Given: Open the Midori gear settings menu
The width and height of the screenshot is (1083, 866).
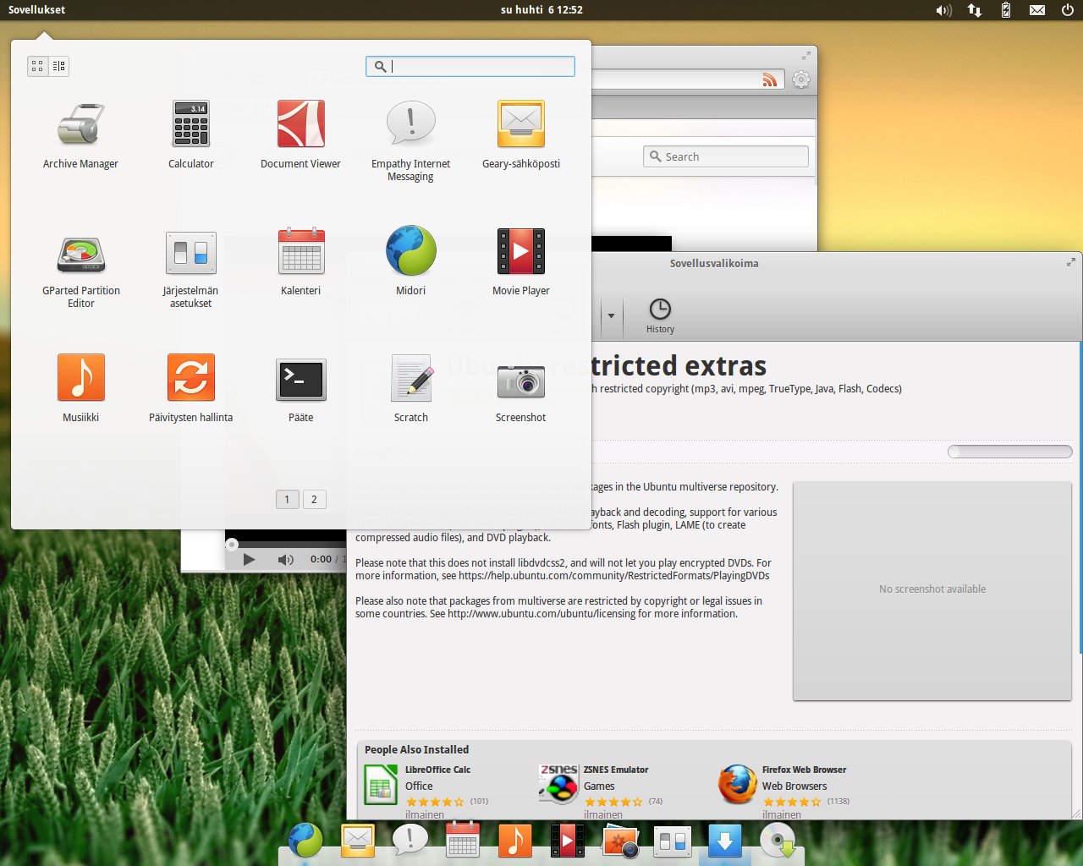Looking at the screenshot, I should click(x=801, y=79).
